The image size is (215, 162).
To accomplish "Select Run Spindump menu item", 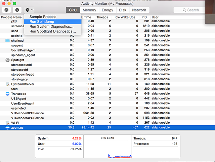I will tap(53, 22).
